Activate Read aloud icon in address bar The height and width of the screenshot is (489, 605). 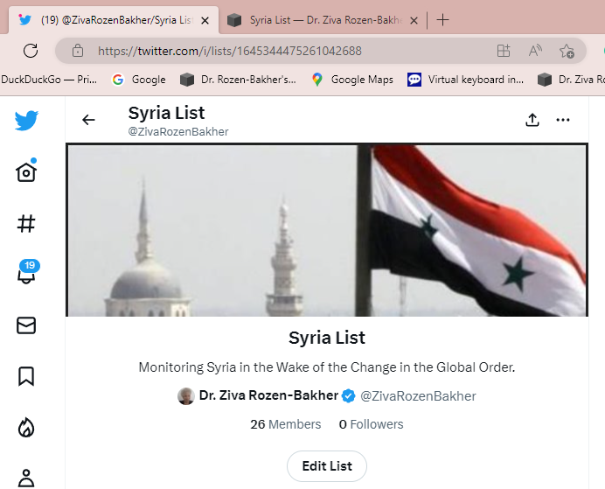point(535,51)
